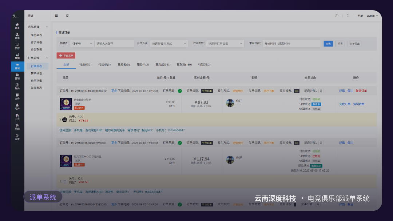393x221 pixels.
Task: Open the 财务 finance section icon
Action: [17, 87]
